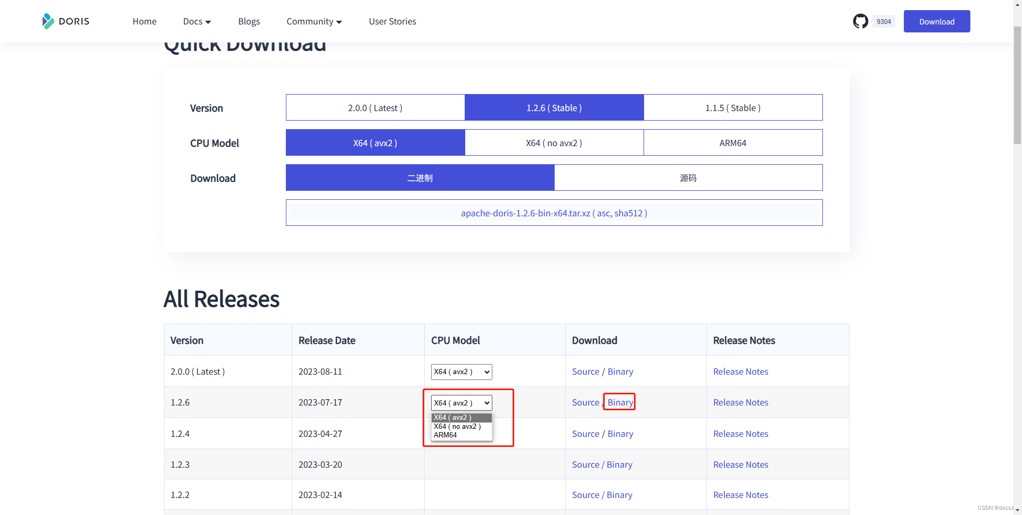
Task: Click Binary link for version 1.2.4
Action: coord(620,434)
